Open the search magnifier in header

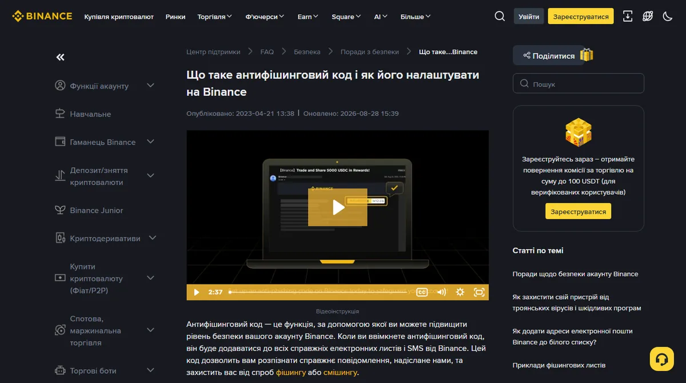[500, 16]
